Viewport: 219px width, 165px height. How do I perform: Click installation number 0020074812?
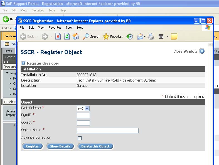(86, 75)
